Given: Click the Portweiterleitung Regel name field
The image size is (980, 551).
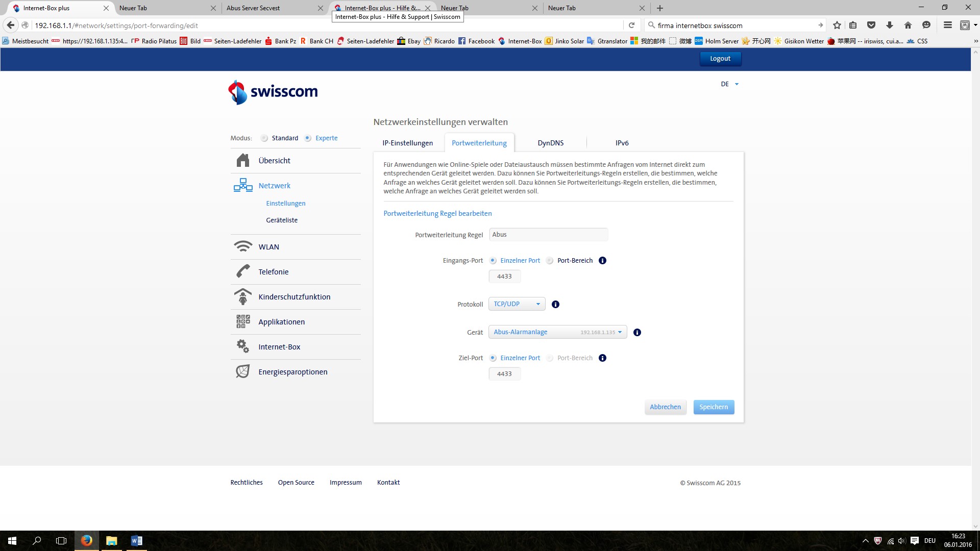Looking at the screenshot, I should (548, 235).
